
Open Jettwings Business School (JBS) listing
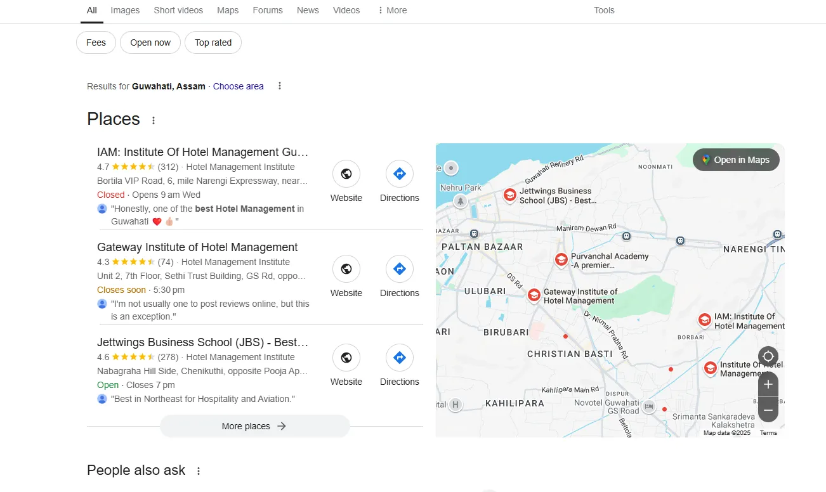point(202,342)
